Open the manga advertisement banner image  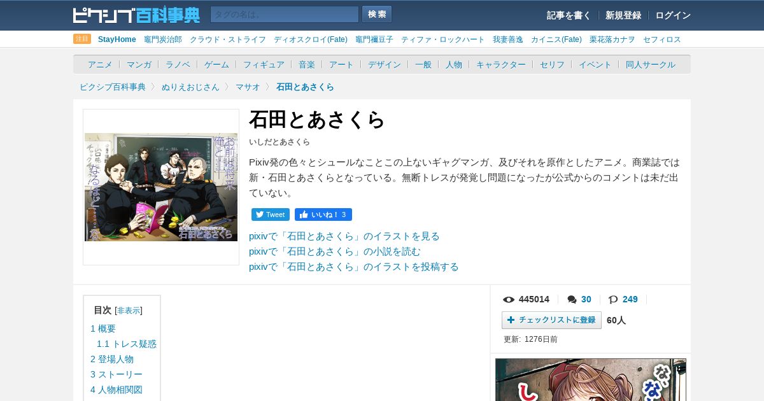(591, 380)
